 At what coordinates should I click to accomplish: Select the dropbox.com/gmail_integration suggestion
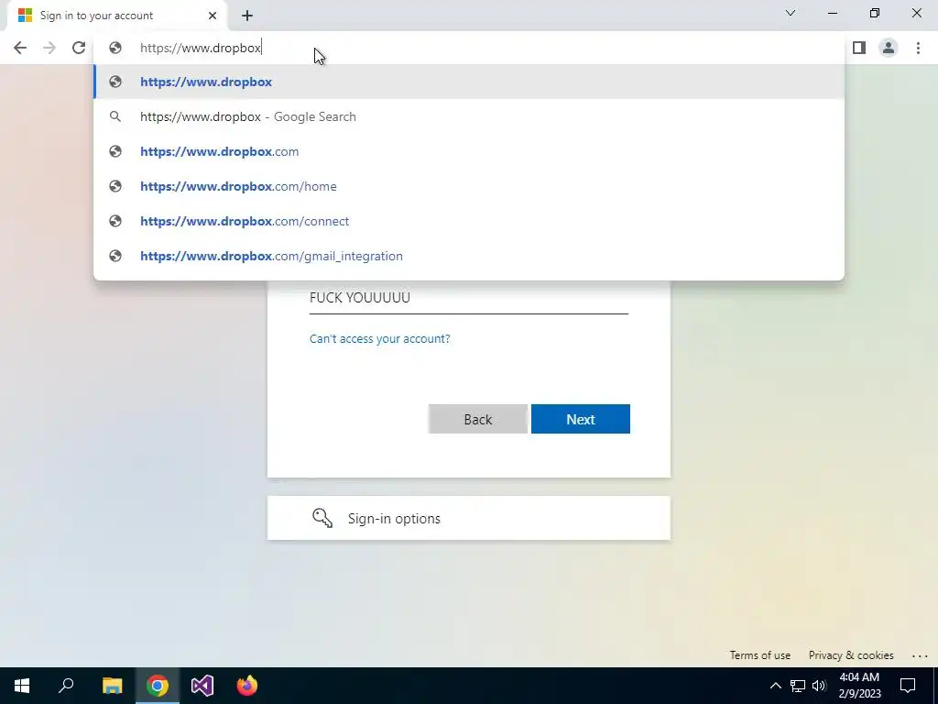(469, 256)
